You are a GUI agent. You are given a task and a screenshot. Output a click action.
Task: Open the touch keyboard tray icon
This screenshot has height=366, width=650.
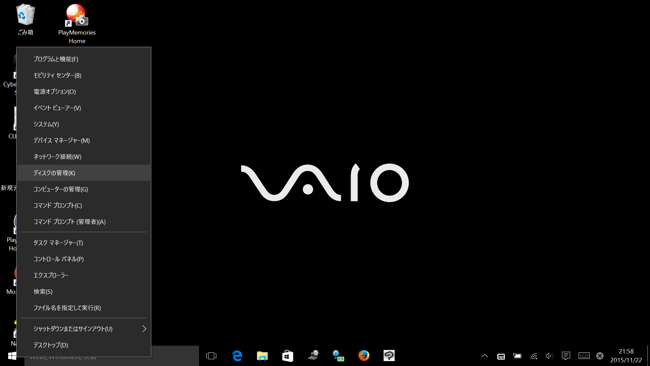(584, 356)
